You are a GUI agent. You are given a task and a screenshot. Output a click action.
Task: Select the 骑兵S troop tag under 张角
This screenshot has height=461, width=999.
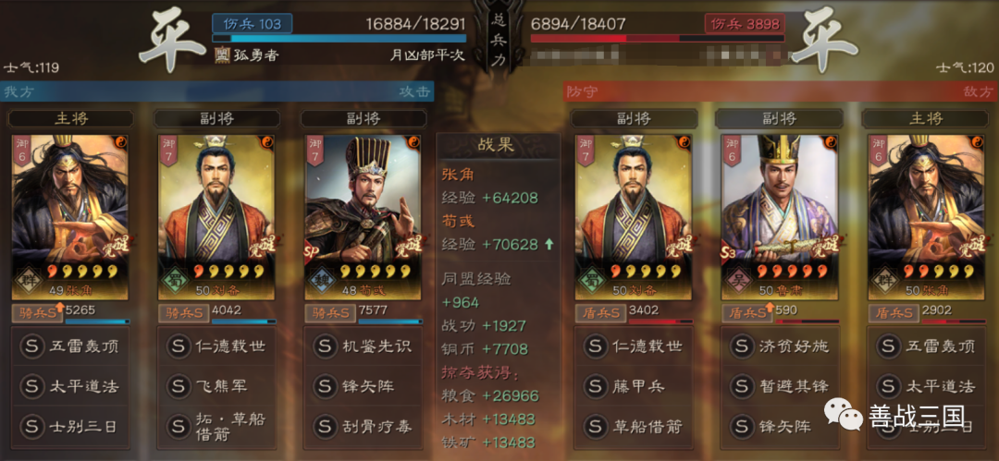coord(37,312)
